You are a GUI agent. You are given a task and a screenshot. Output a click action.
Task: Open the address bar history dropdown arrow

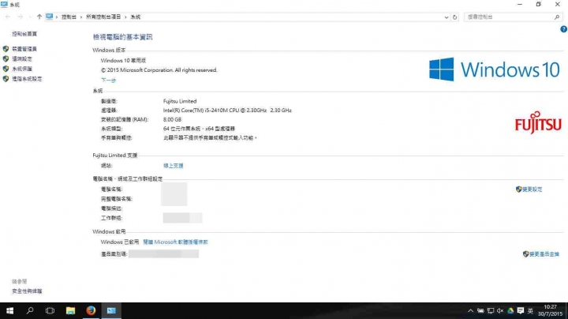[x=447, y=17]
